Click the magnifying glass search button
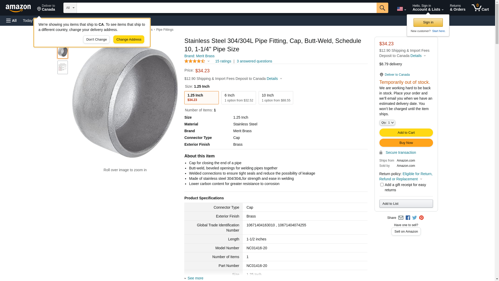The width and height of the screenshot is (499, 281). (382, 8)
